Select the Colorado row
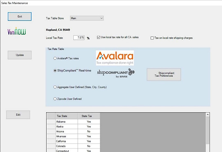The height and width of the screenshot is (152, 222). coord(73,146)
